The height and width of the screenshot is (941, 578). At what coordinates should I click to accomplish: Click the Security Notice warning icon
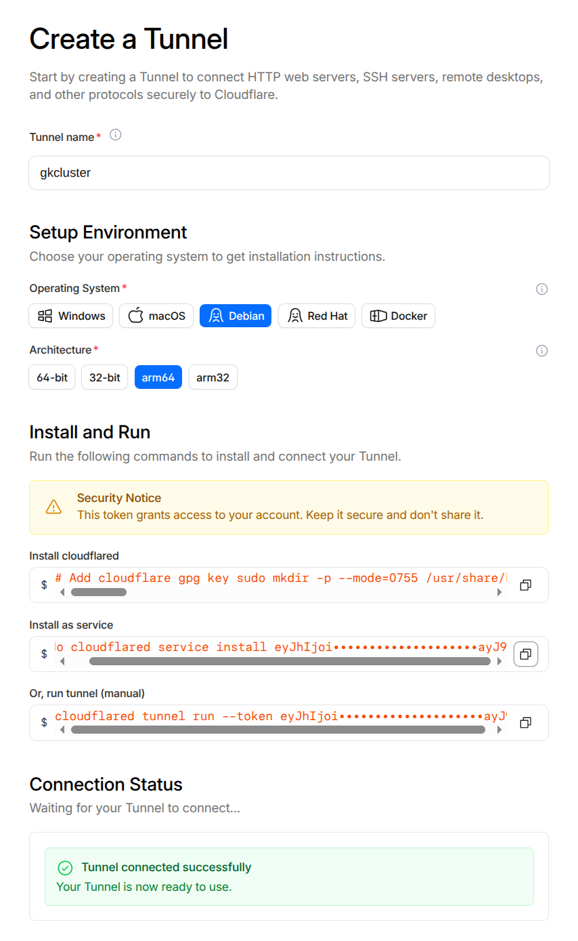point(53,507)
